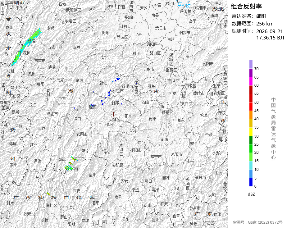The height and width of the screenshot is (228, 287).
Task: Click the vertical 中国气象局雷达气象中心 label
Action: pos(273,129)
